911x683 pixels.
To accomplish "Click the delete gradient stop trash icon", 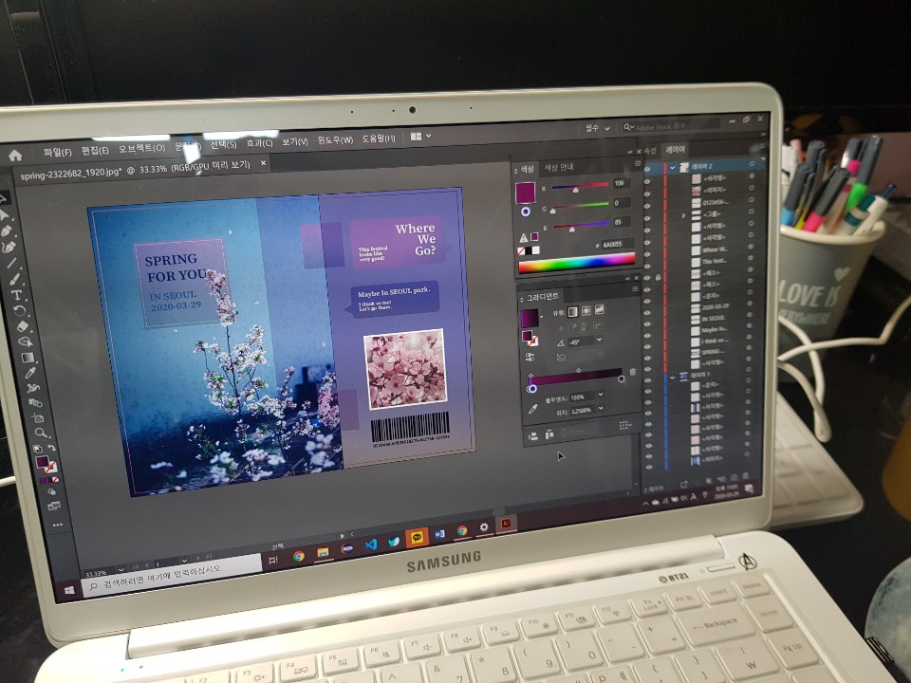I will point(633,372).
